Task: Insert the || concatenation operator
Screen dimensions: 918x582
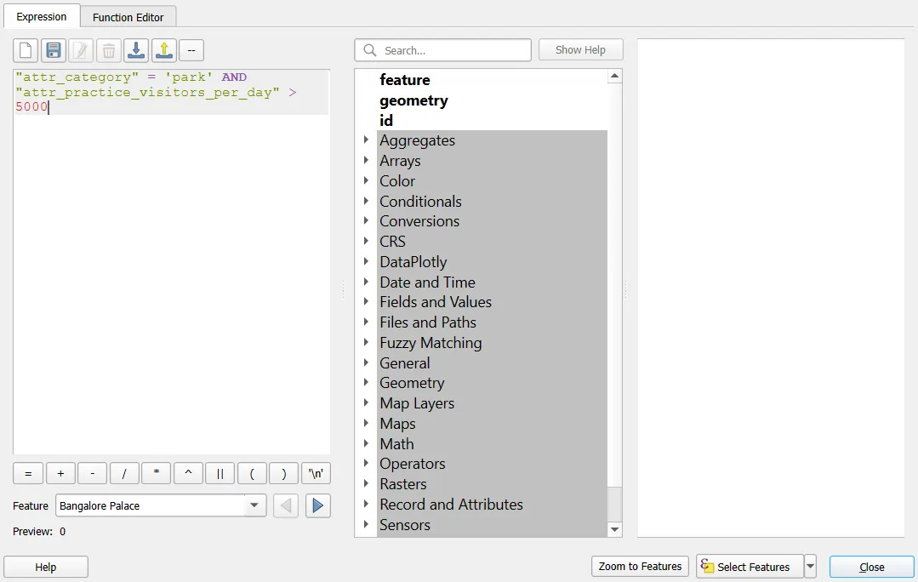Action: pyautogui.click(x=220, y=474)
